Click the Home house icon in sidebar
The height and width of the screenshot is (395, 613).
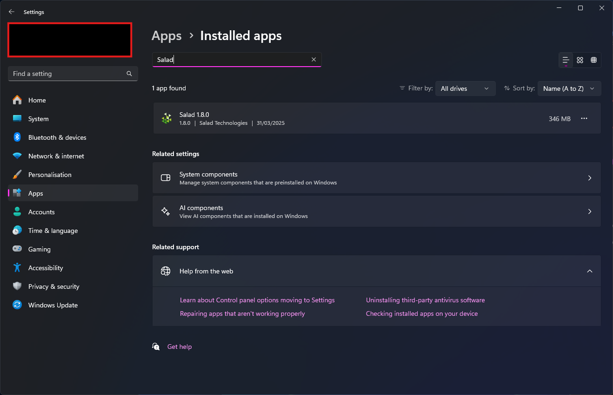pos(17,100)
